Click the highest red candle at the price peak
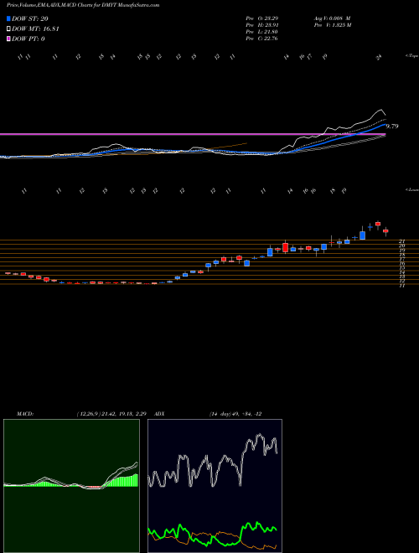Screen dimensions: 419x553 [x=378, y=224]
